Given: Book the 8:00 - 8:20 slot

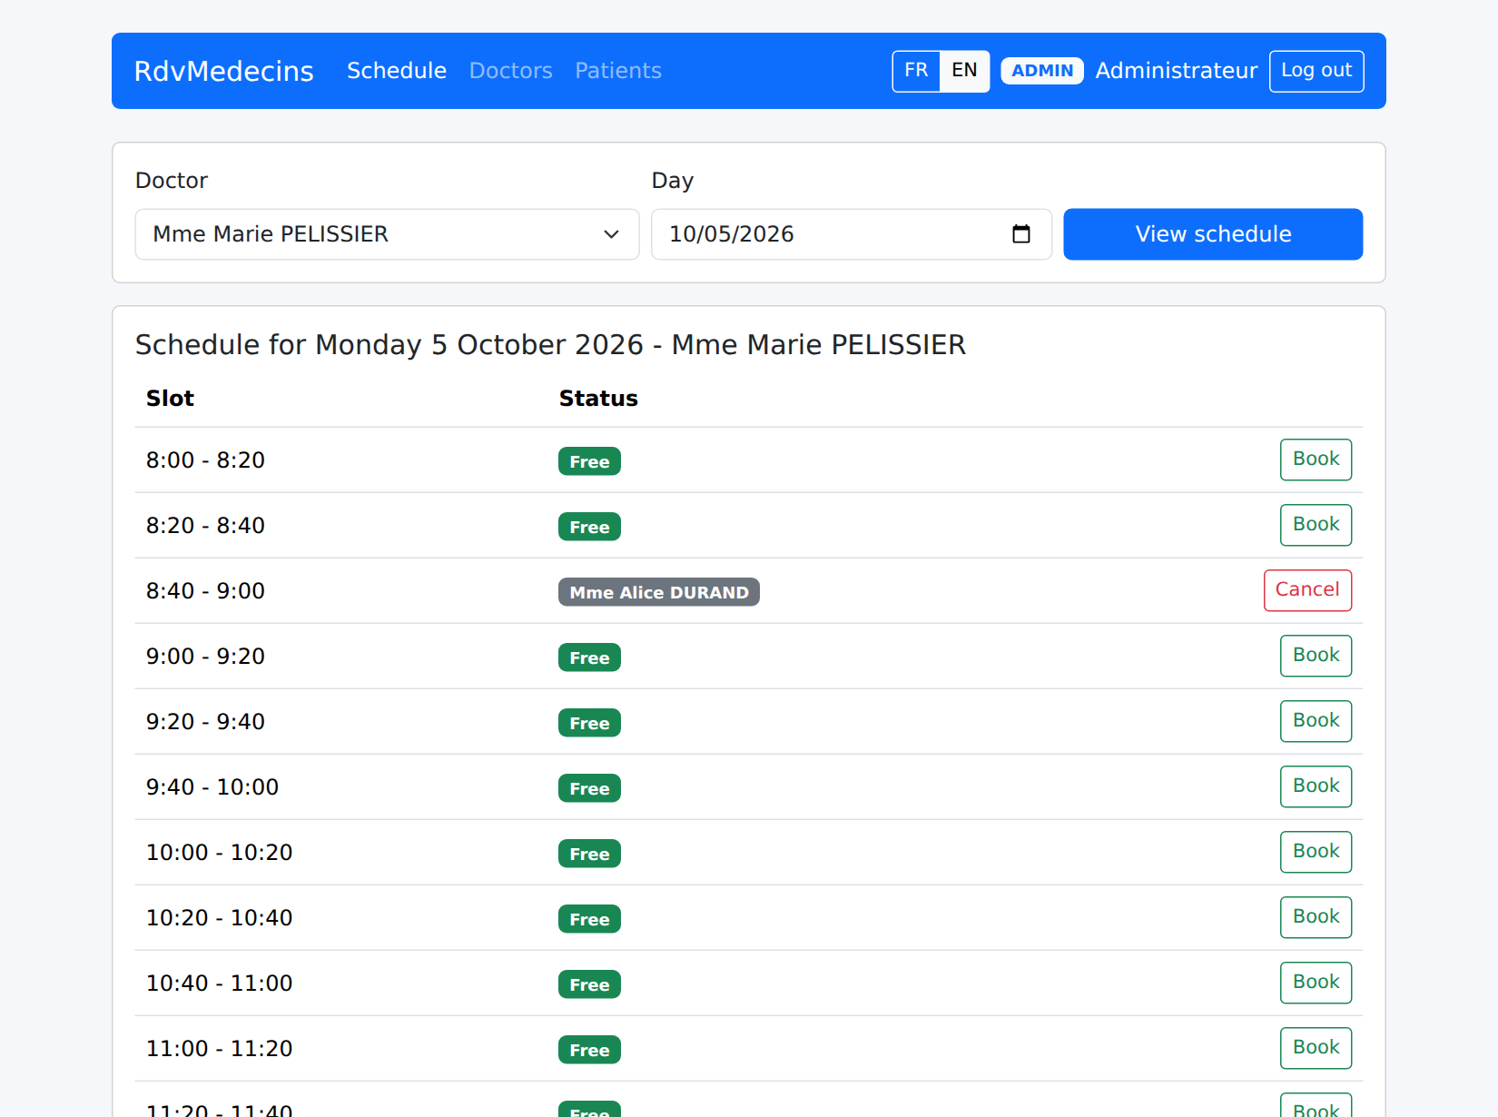Looking at the screenshot, I should pos(1316,460).
